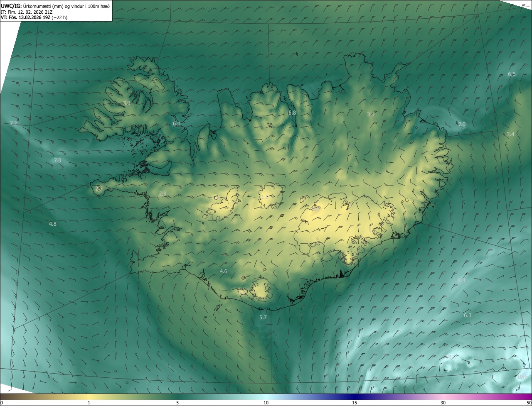Viewport: 532px width, 406px height.
Task: Click the 'VT: Fös. 13.02.2026 19Z (+22 h)' line
Action: tap(34, 17)
